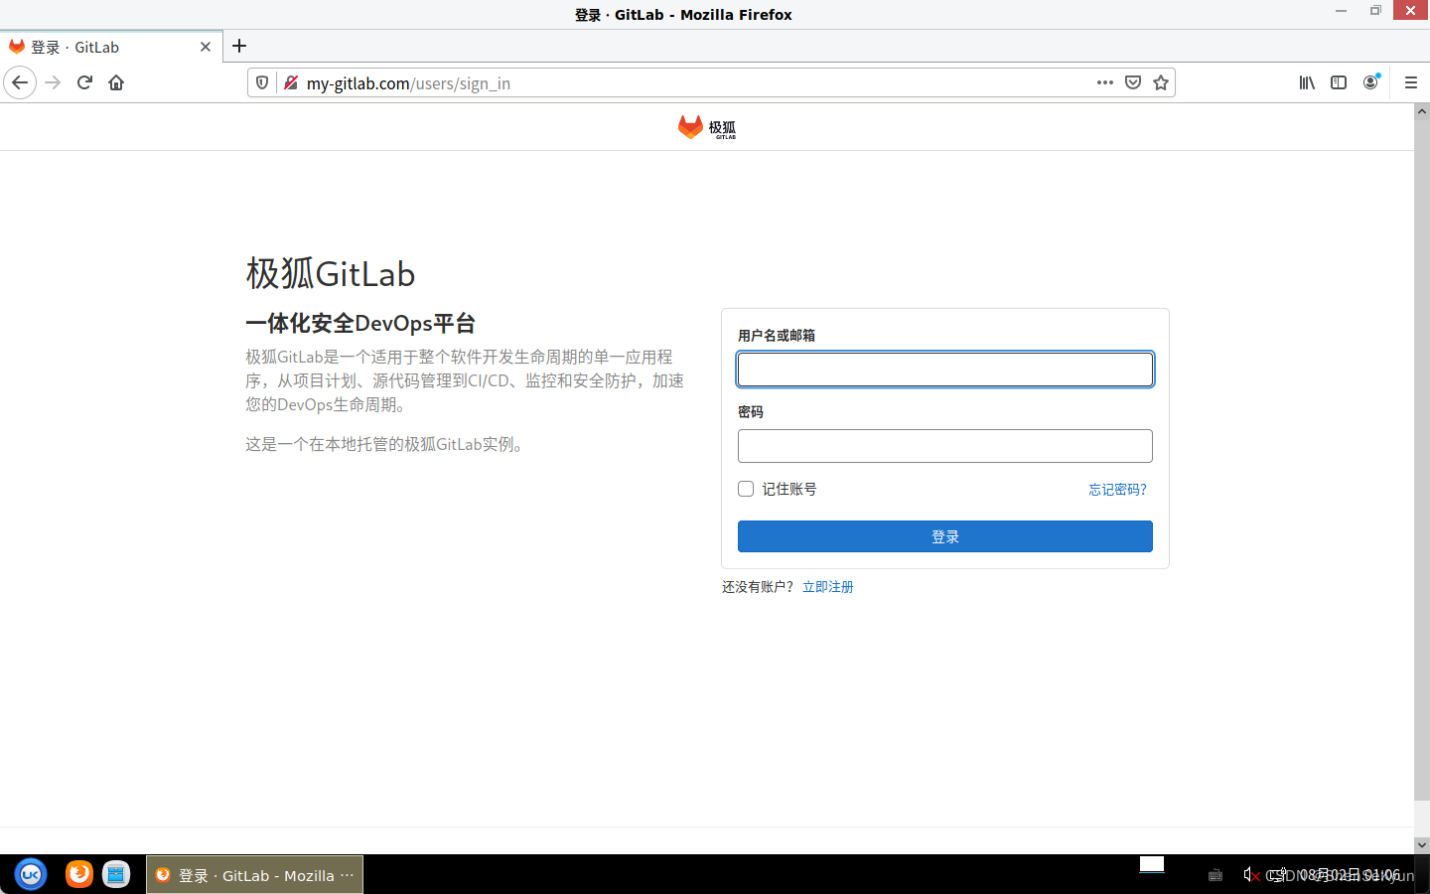Save page to Pocket

pos(1133,82)
